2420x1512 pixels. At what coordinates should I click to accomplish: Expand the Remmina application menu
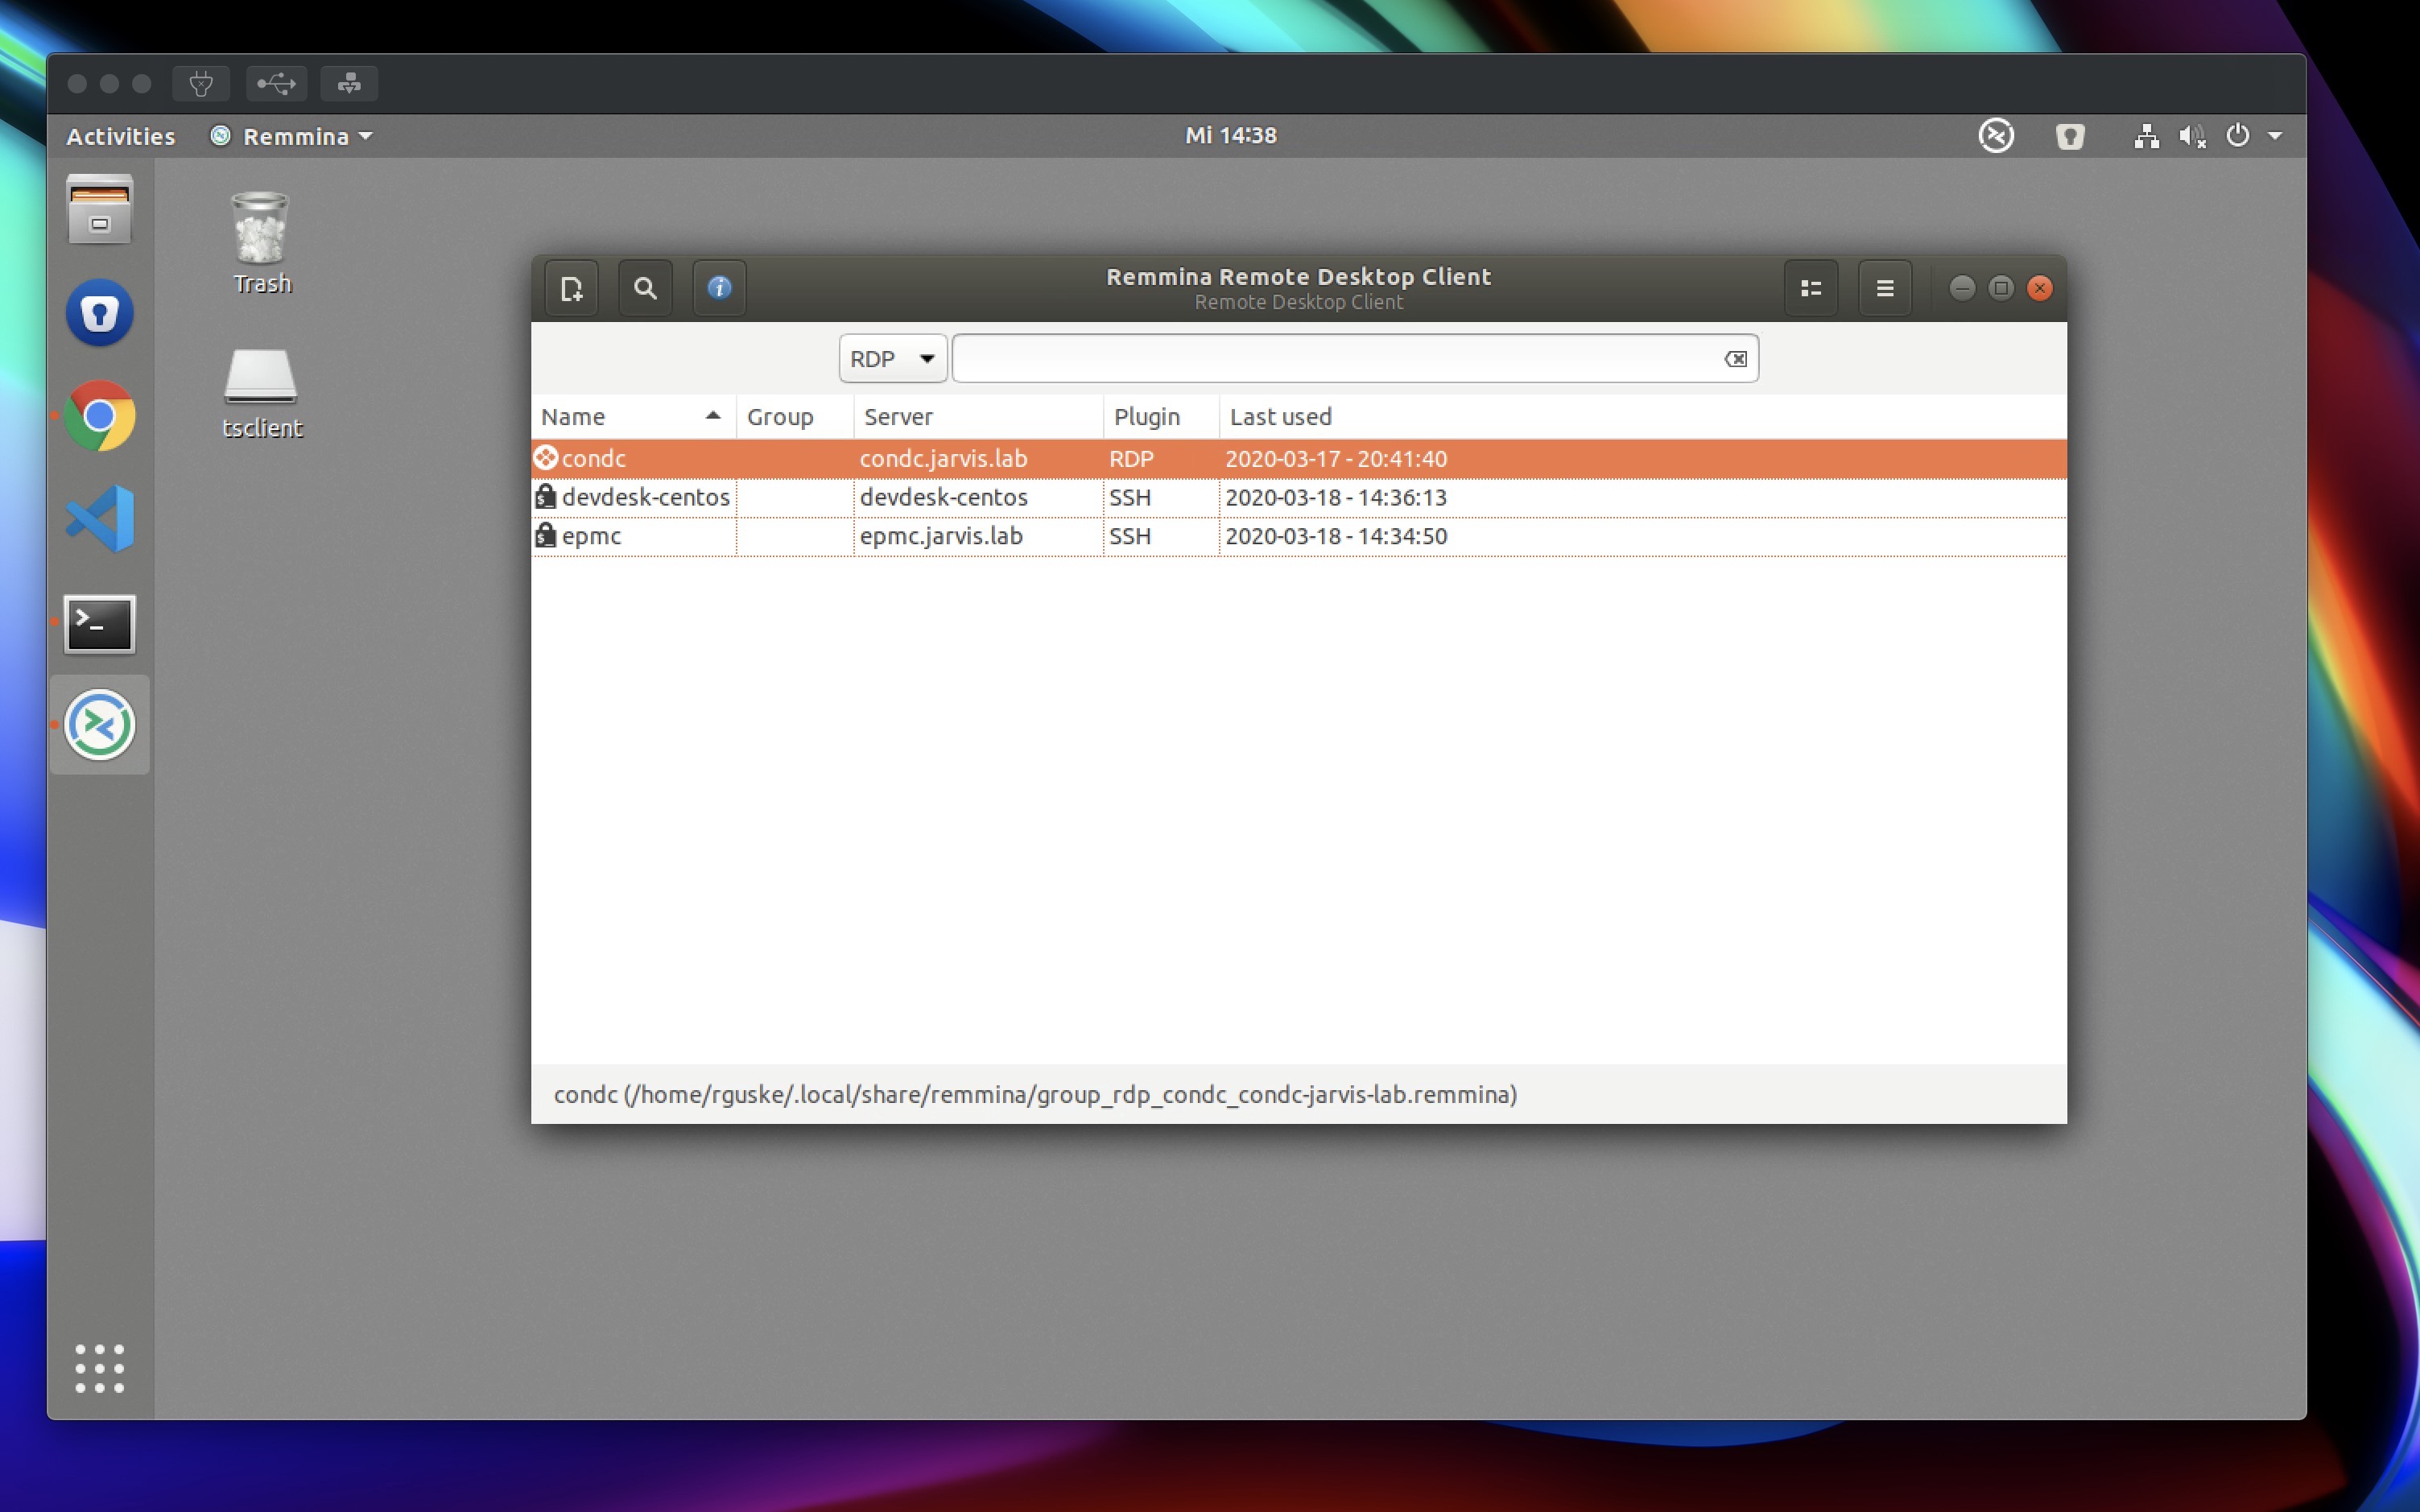pyautogui.click(x=1885, y=286)
